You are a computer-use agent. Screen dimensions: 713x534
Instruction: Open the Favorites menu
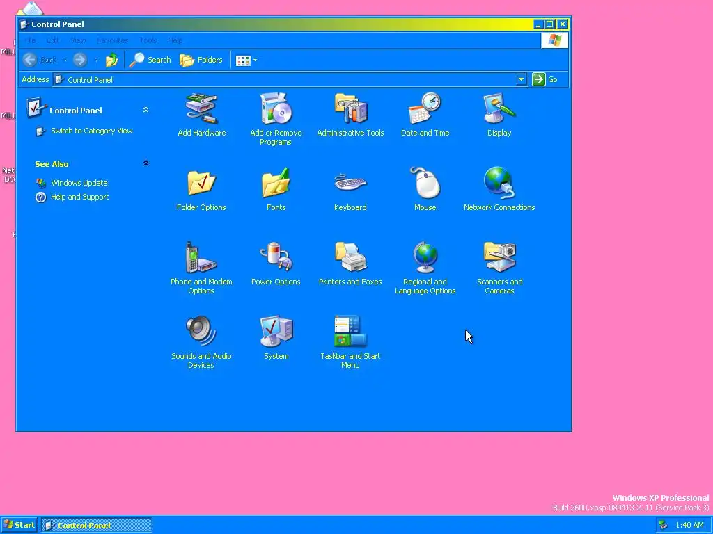[112, 40]
